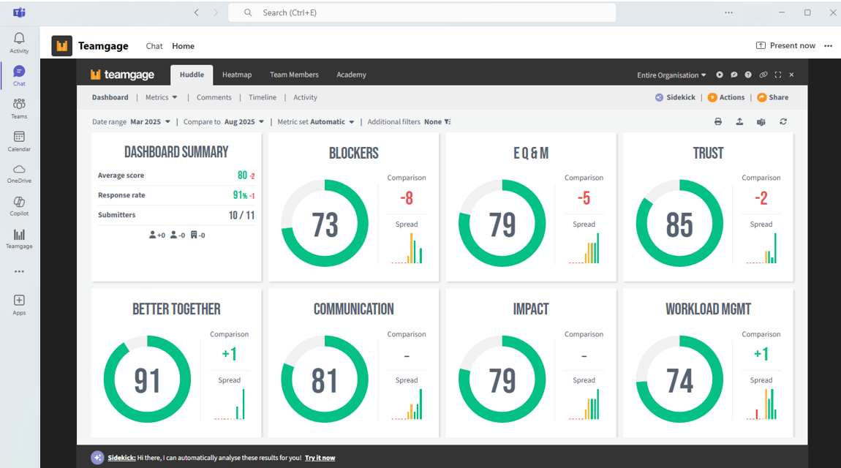The height and width of the screenshot is (468, 841).
Task: Enter fullscreen mode in Teamgage
Action: click(777, 75)
